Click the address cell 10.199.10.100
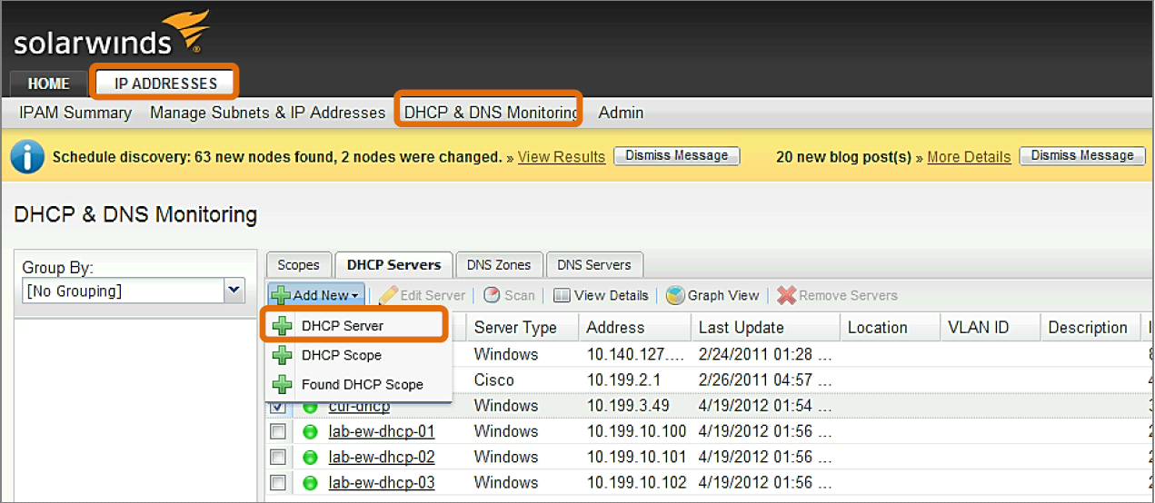This screenshot has height=503, width=1155. coord(636,431)
